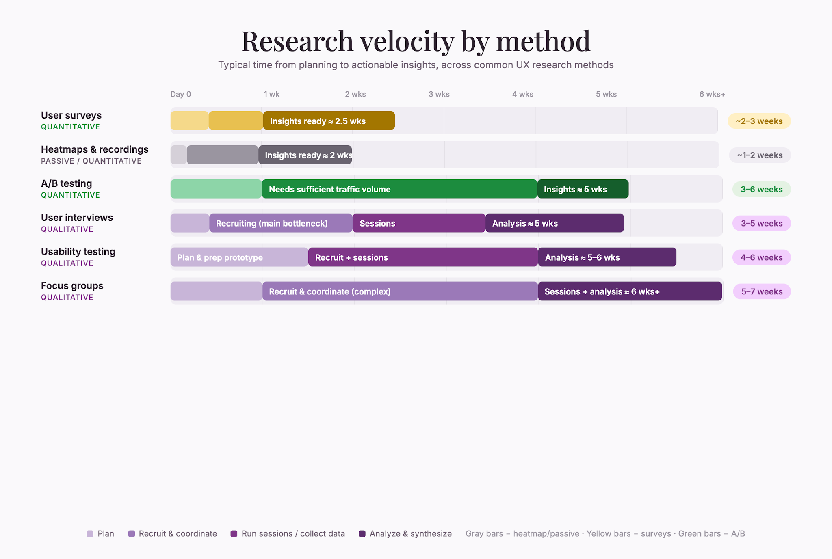Image resolution: width=832 pixels, height=559 pixels.
Task: Click 'Run sessions / collect data' legend label text
Action: click(x=293, y=534)
